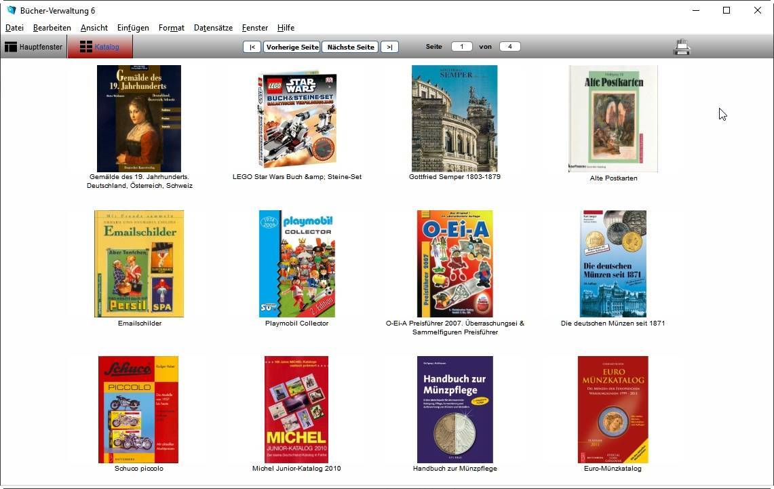Image resolution: width=774 pixels, height=489 pixels.
Task: Open the Bearbeiten menu
Action: pos(52,28)
